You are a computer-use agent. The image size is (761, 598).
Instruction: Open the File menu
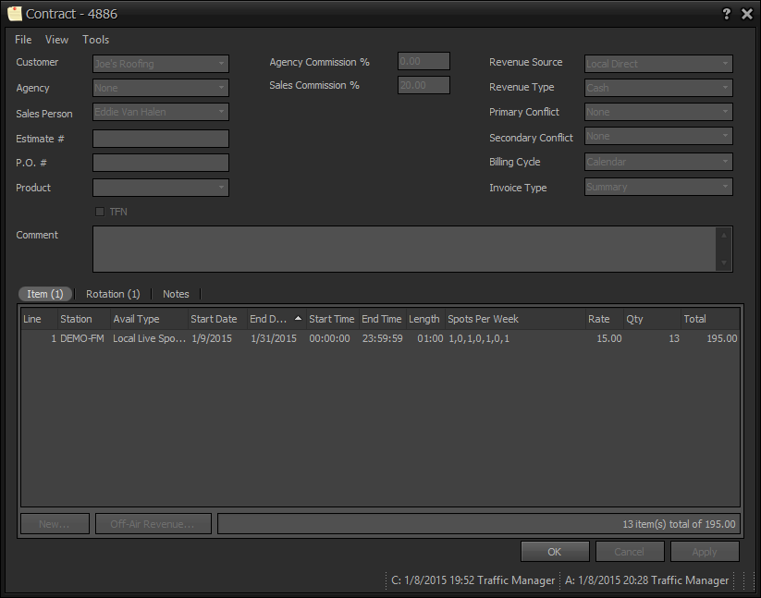coord(23,40)
